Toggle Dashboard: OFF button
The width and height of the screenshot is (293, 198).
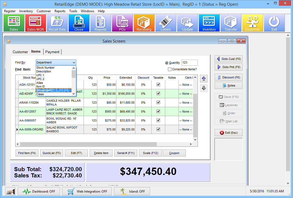click(x=39, y=191)
